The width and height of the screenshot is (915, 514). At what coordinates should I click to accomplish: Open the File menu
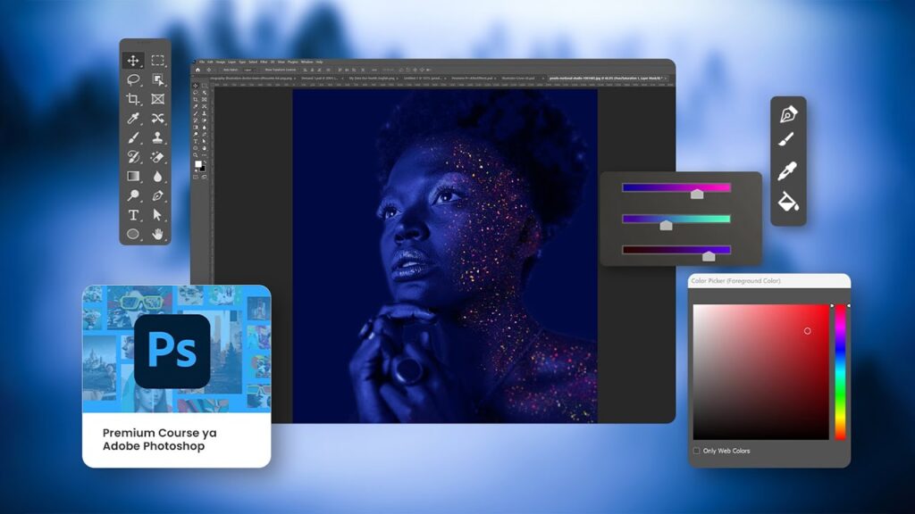pyautogui.click(x=202, y=62)
